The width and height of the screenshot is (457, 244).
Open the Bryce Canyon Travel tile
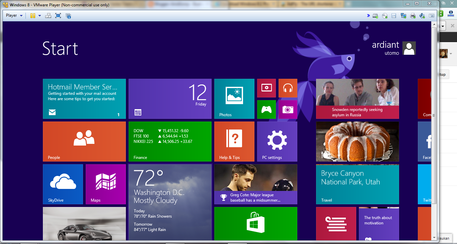[x=358, y=184]
